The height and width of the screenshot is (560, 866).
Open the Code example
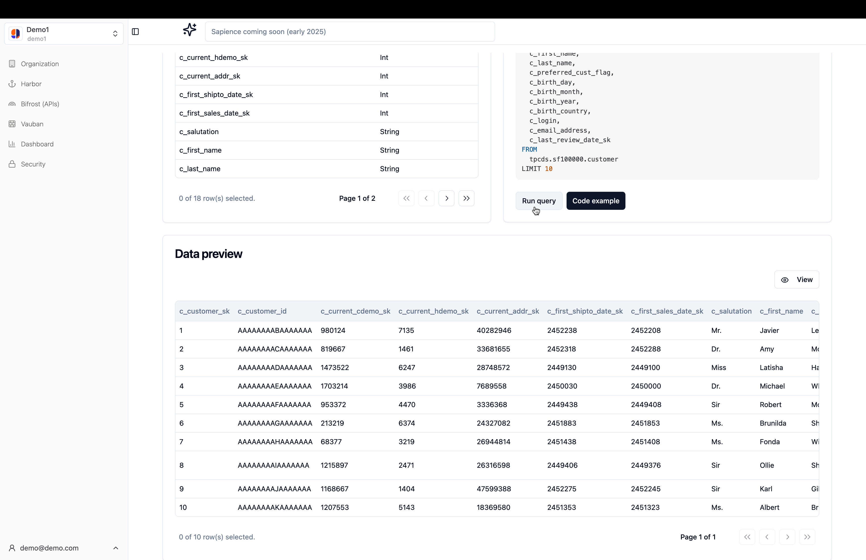[596, 201]
